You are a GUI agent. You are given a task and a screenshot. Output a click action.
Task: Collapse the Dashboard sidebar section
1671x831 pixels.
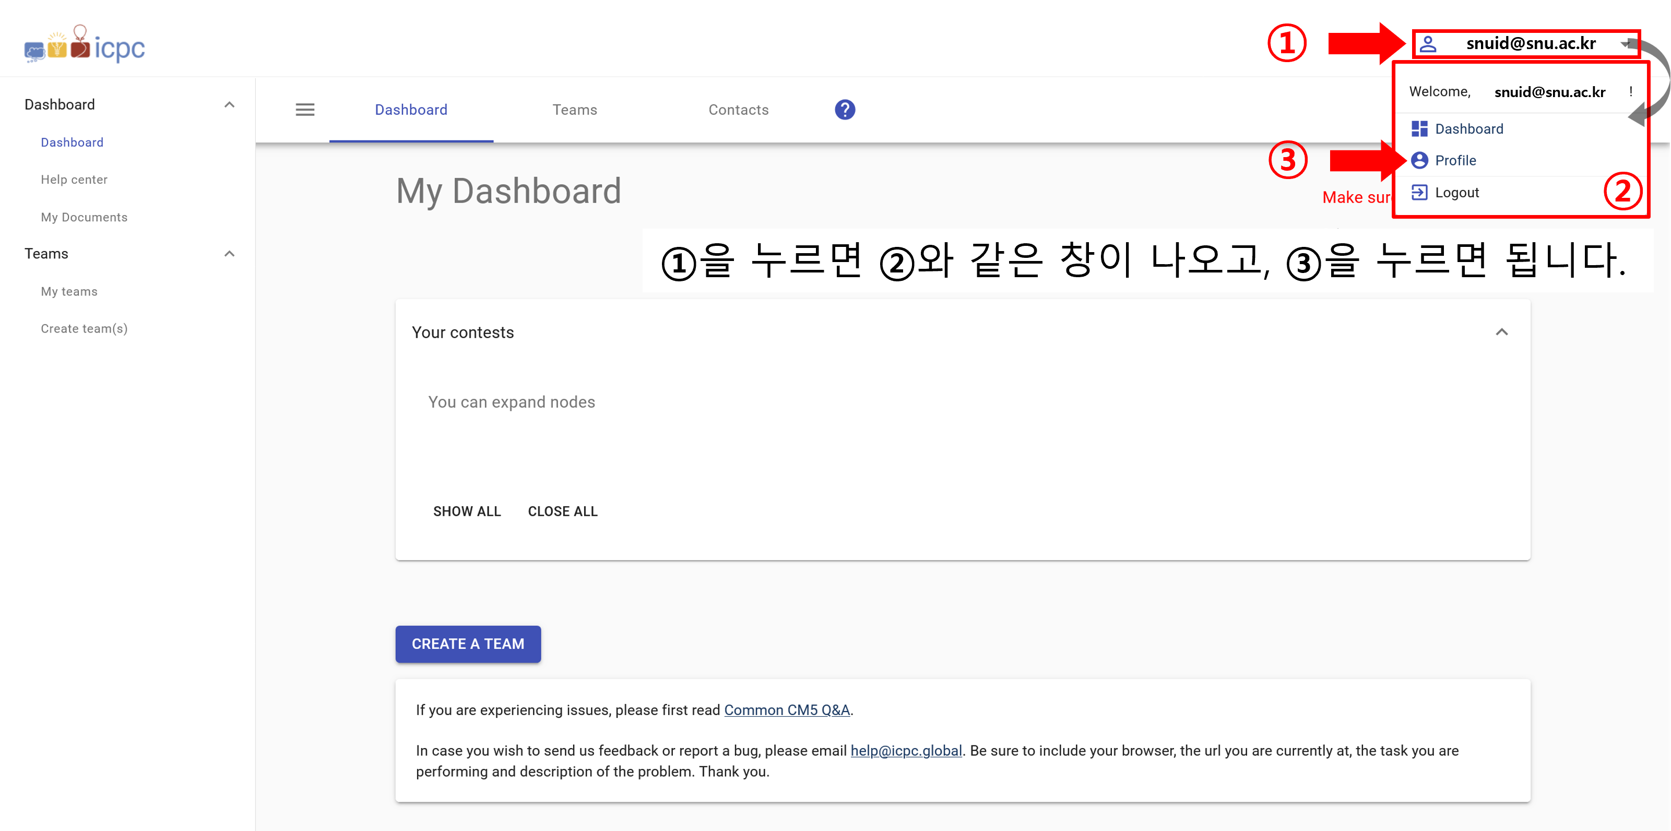click(x=229, y=104)
